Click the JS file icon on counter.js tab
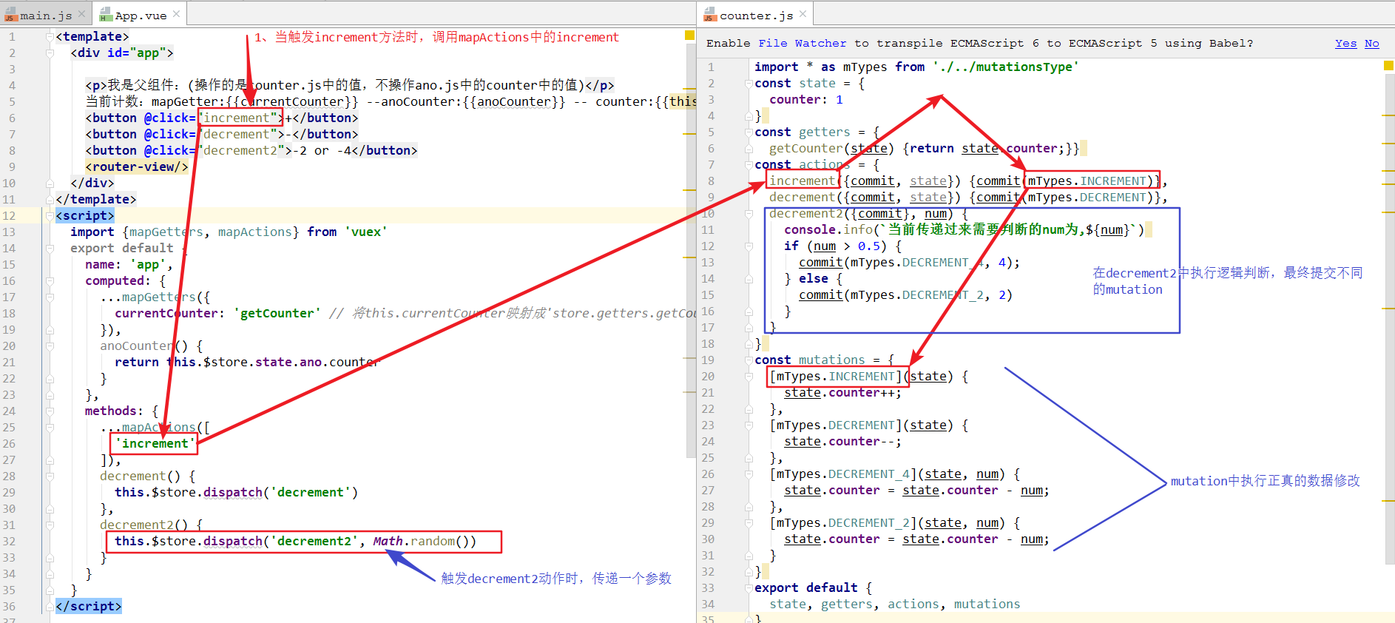Viewport: 1395px width, 623px height. tap(710, 15)
